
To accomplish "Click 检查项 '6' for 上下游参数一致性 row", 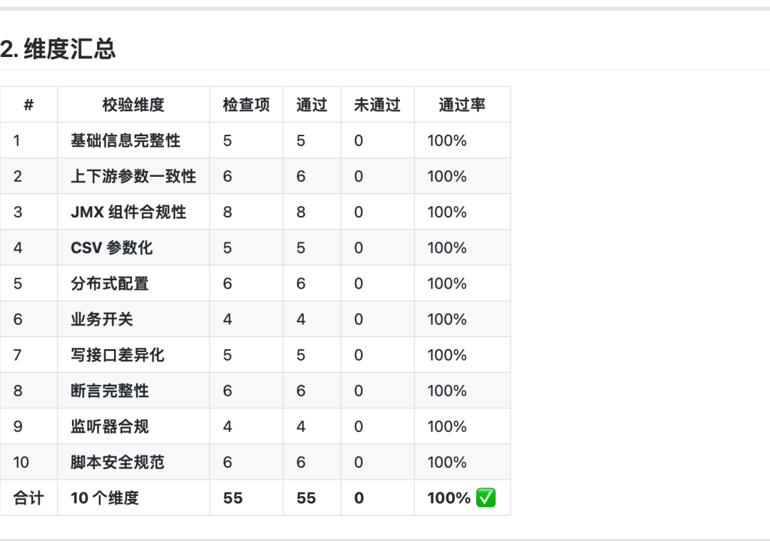I will [x=227, y=176].
